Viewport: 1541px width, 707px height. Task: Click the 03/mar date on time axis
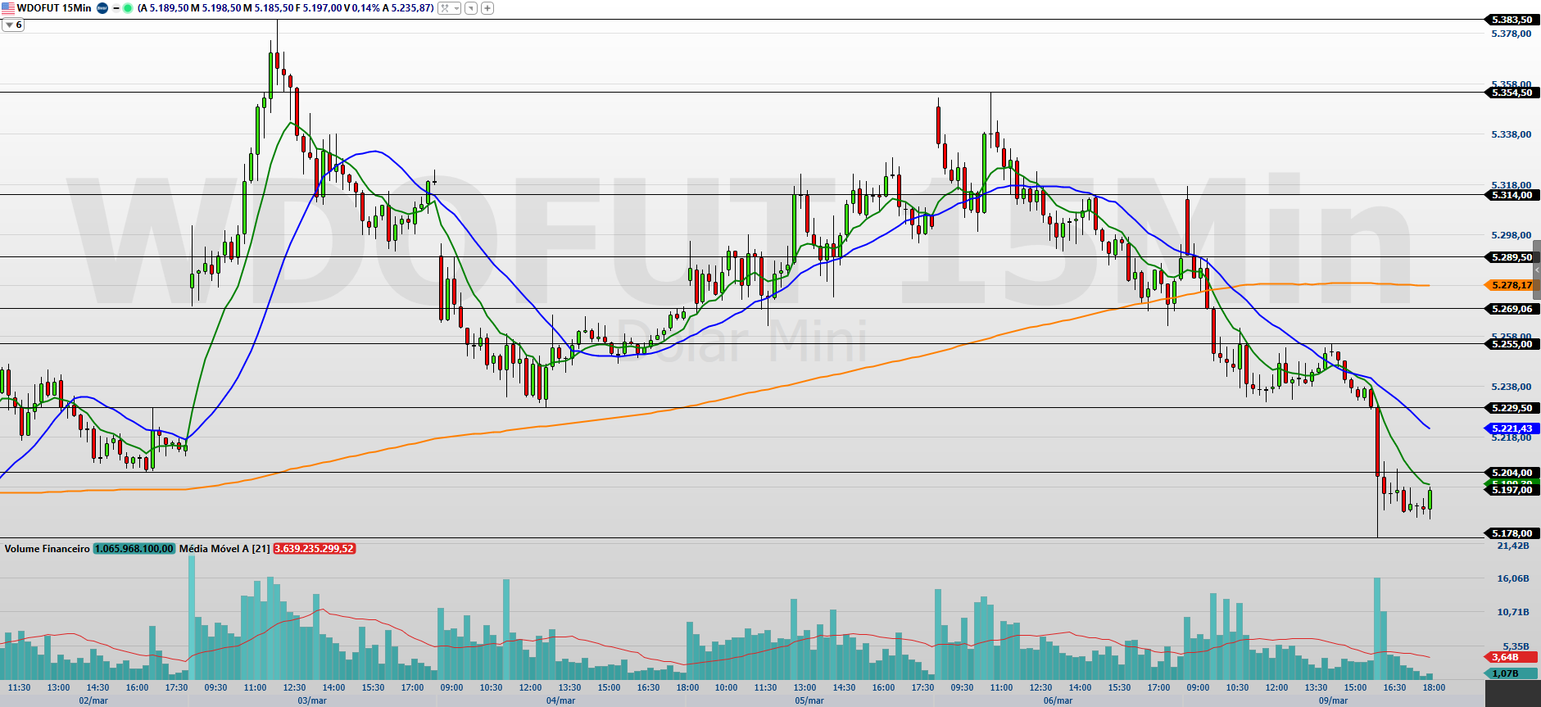tap(311, 700)
